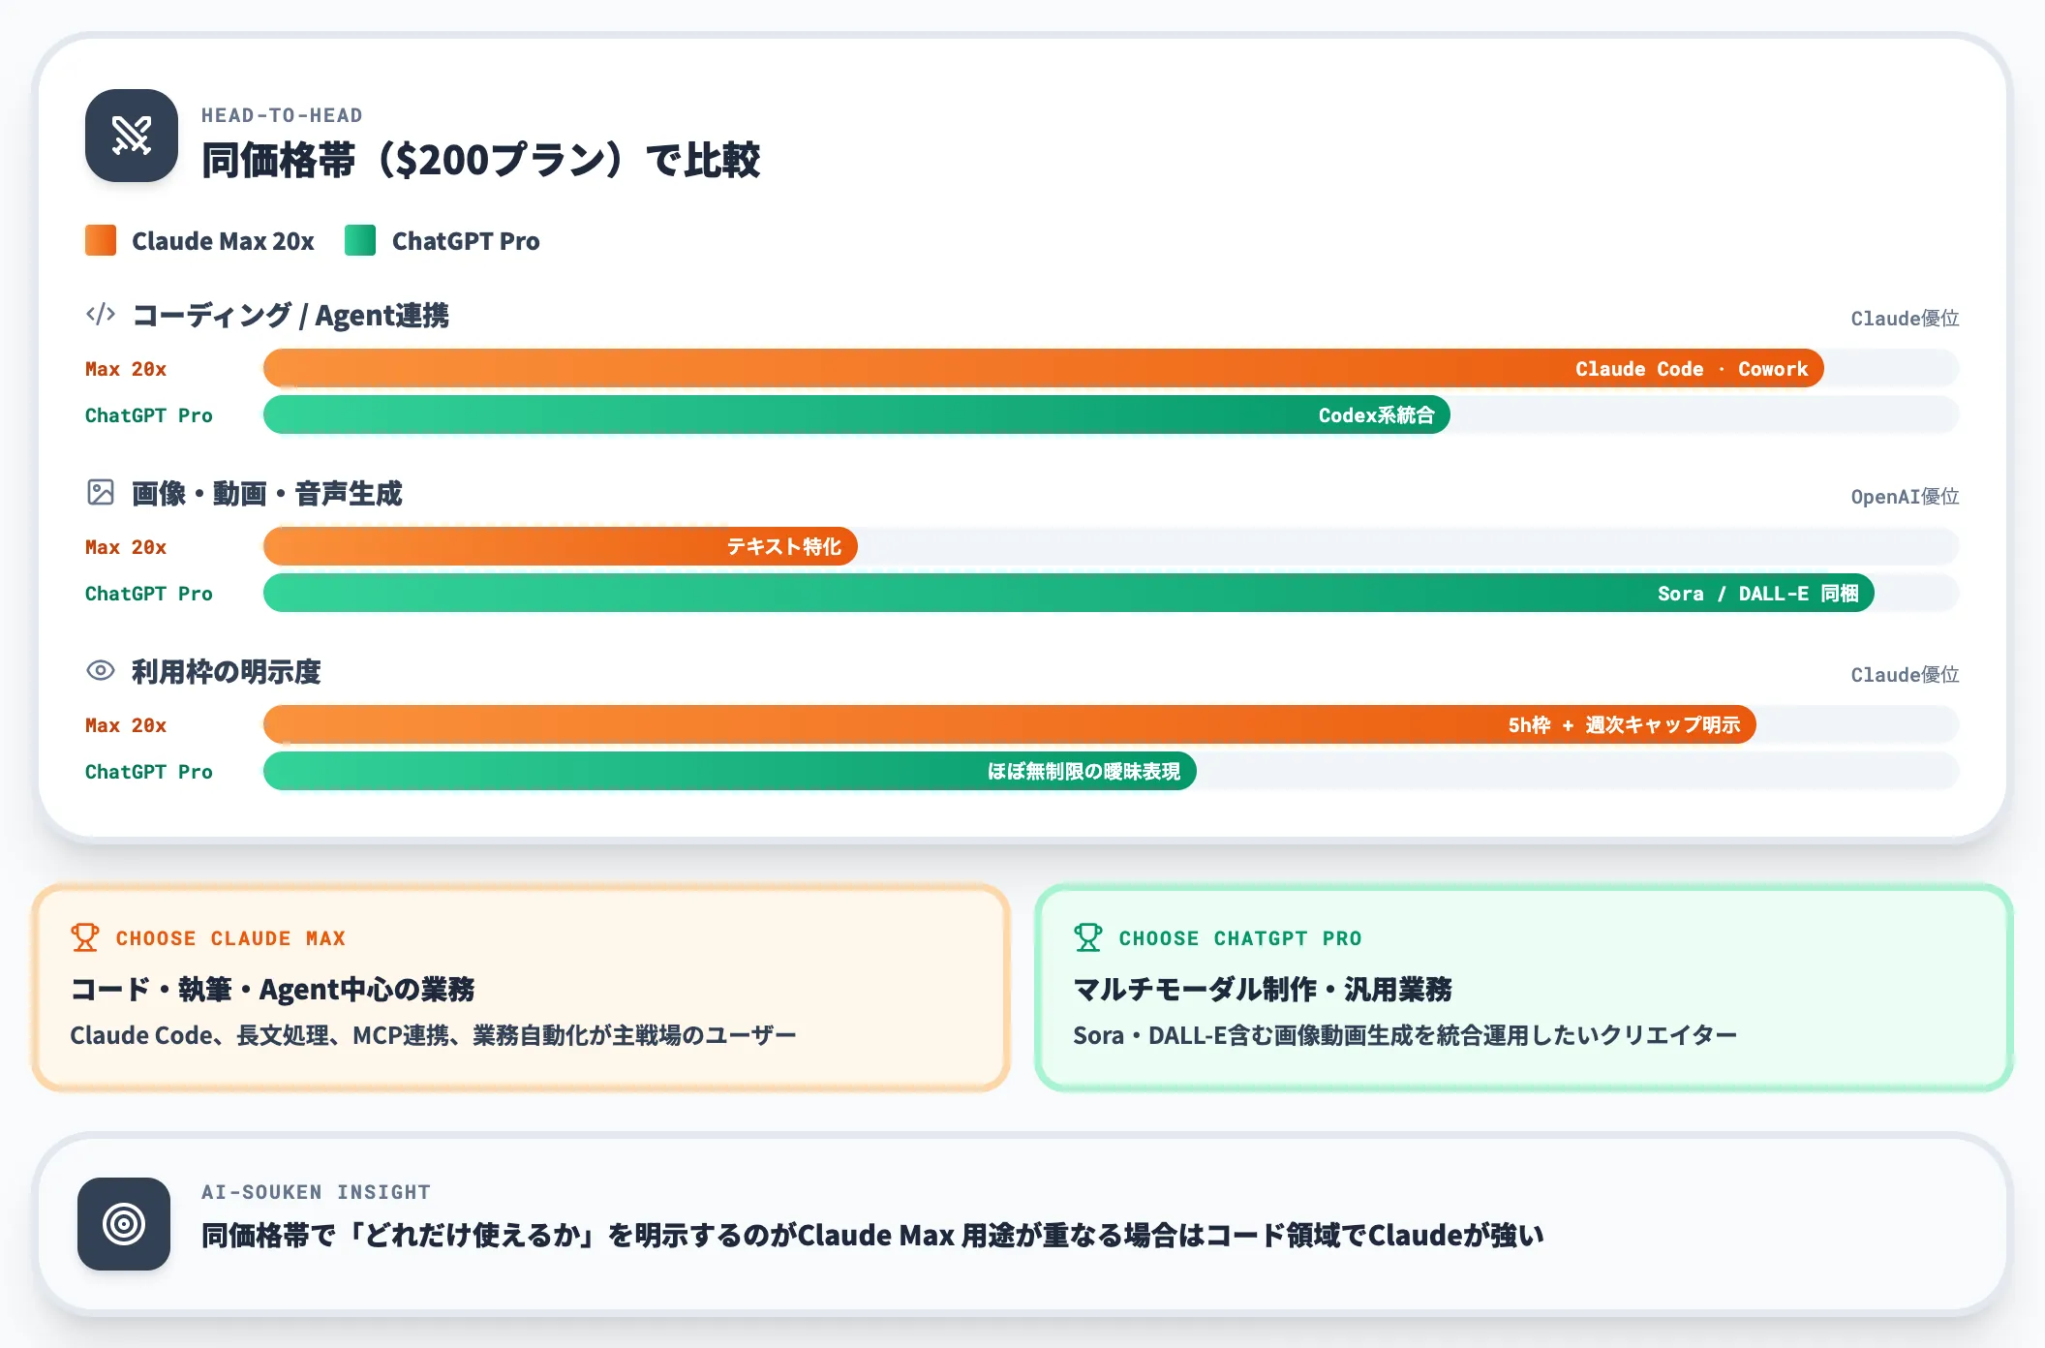Click the green Codex系統合 bar
This screenshot has width=2045, height=1348.
(856, 414)
